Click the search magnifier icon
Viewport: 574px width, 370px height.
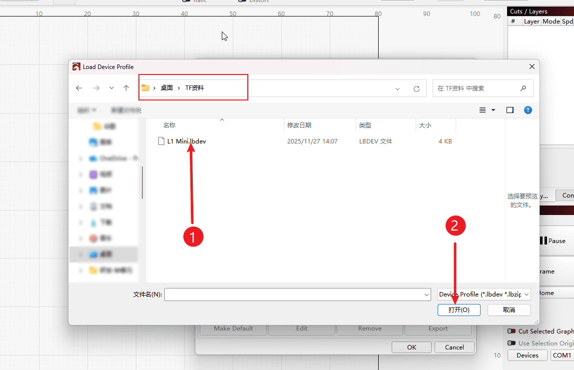(x=523, y=88)
